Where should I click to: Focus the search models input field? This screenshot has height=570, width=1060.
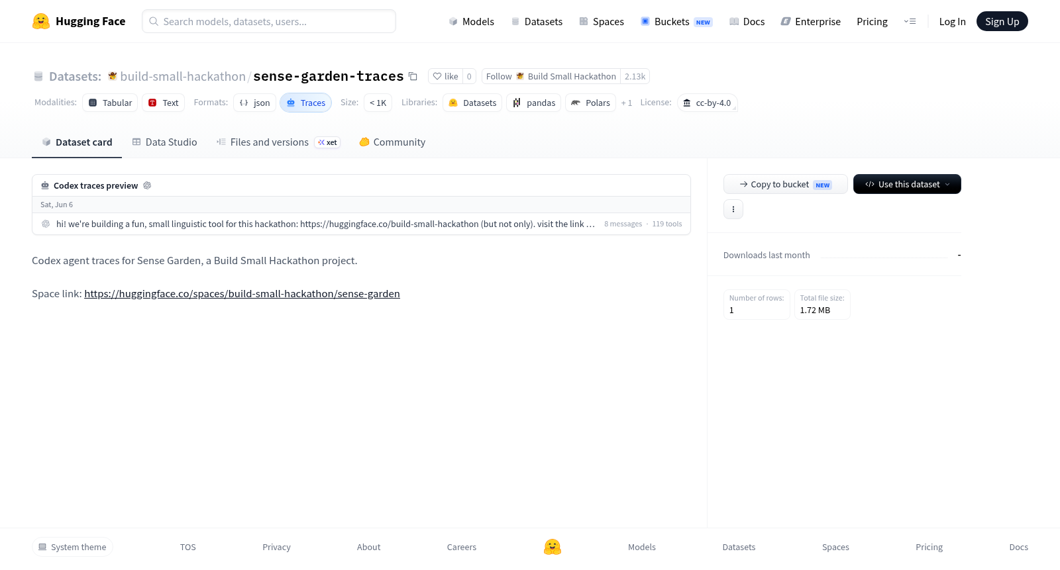tap(269, 21)
